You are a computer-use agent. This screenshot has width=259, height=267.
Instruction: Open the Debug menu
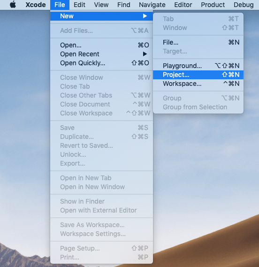[x=244, y=5]
